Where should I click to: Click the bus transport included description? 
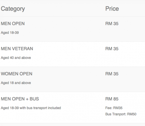coord(31,108)
